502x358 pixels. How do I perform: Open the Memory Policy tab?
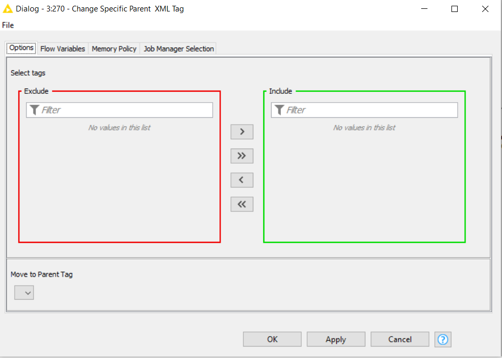click(114, 48)
